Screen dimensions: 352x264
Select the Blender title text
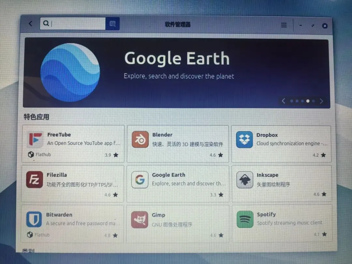(x=162, y=135)
